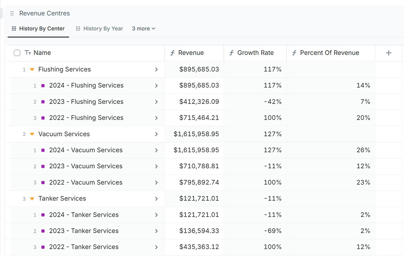Screen dimensions: 404x256
Task: Collapse the Vacuum Services group
Action: (x=32, y=134)
